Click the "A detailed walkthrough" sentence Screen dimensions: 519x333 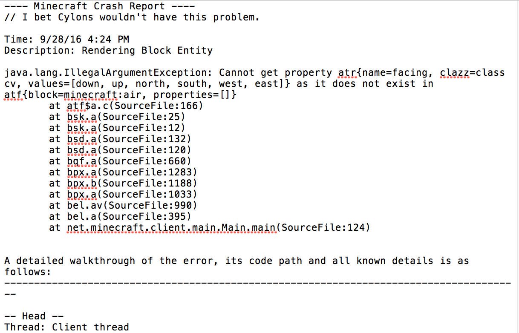coord(236,261)
